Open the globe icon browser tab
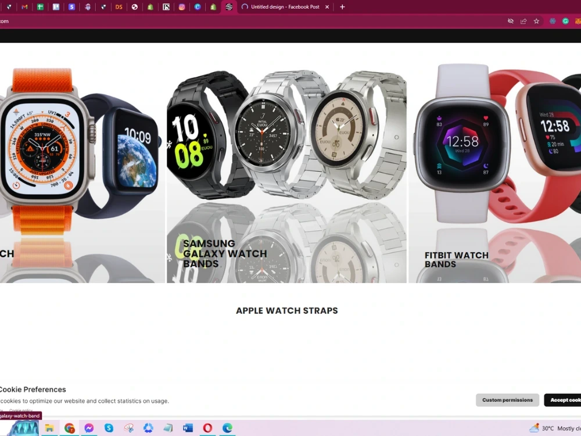 coord(135,6)
